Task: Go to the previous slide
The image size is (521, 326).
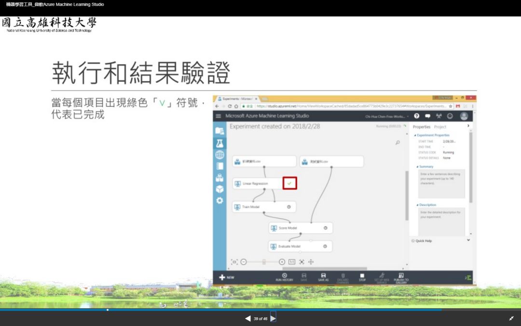Action: coord(248,318)
